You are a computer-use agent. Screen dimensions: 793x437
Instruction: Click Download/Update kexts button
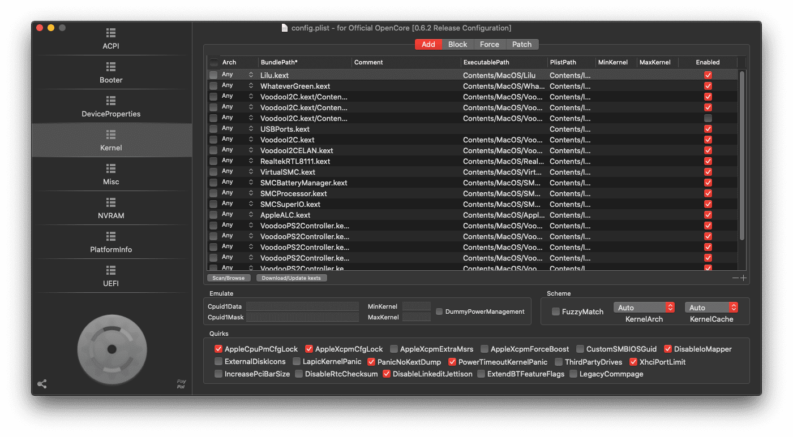292,278
